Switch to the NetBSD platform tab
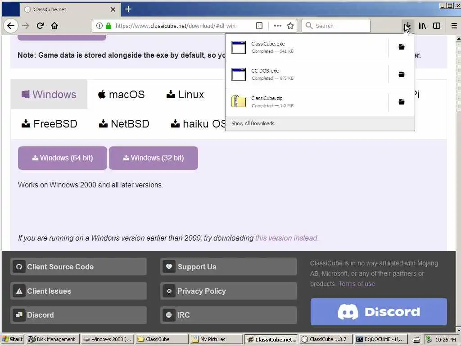Image resolution: width=461 pixels, height=346 pixels. (x=124, y=124)
